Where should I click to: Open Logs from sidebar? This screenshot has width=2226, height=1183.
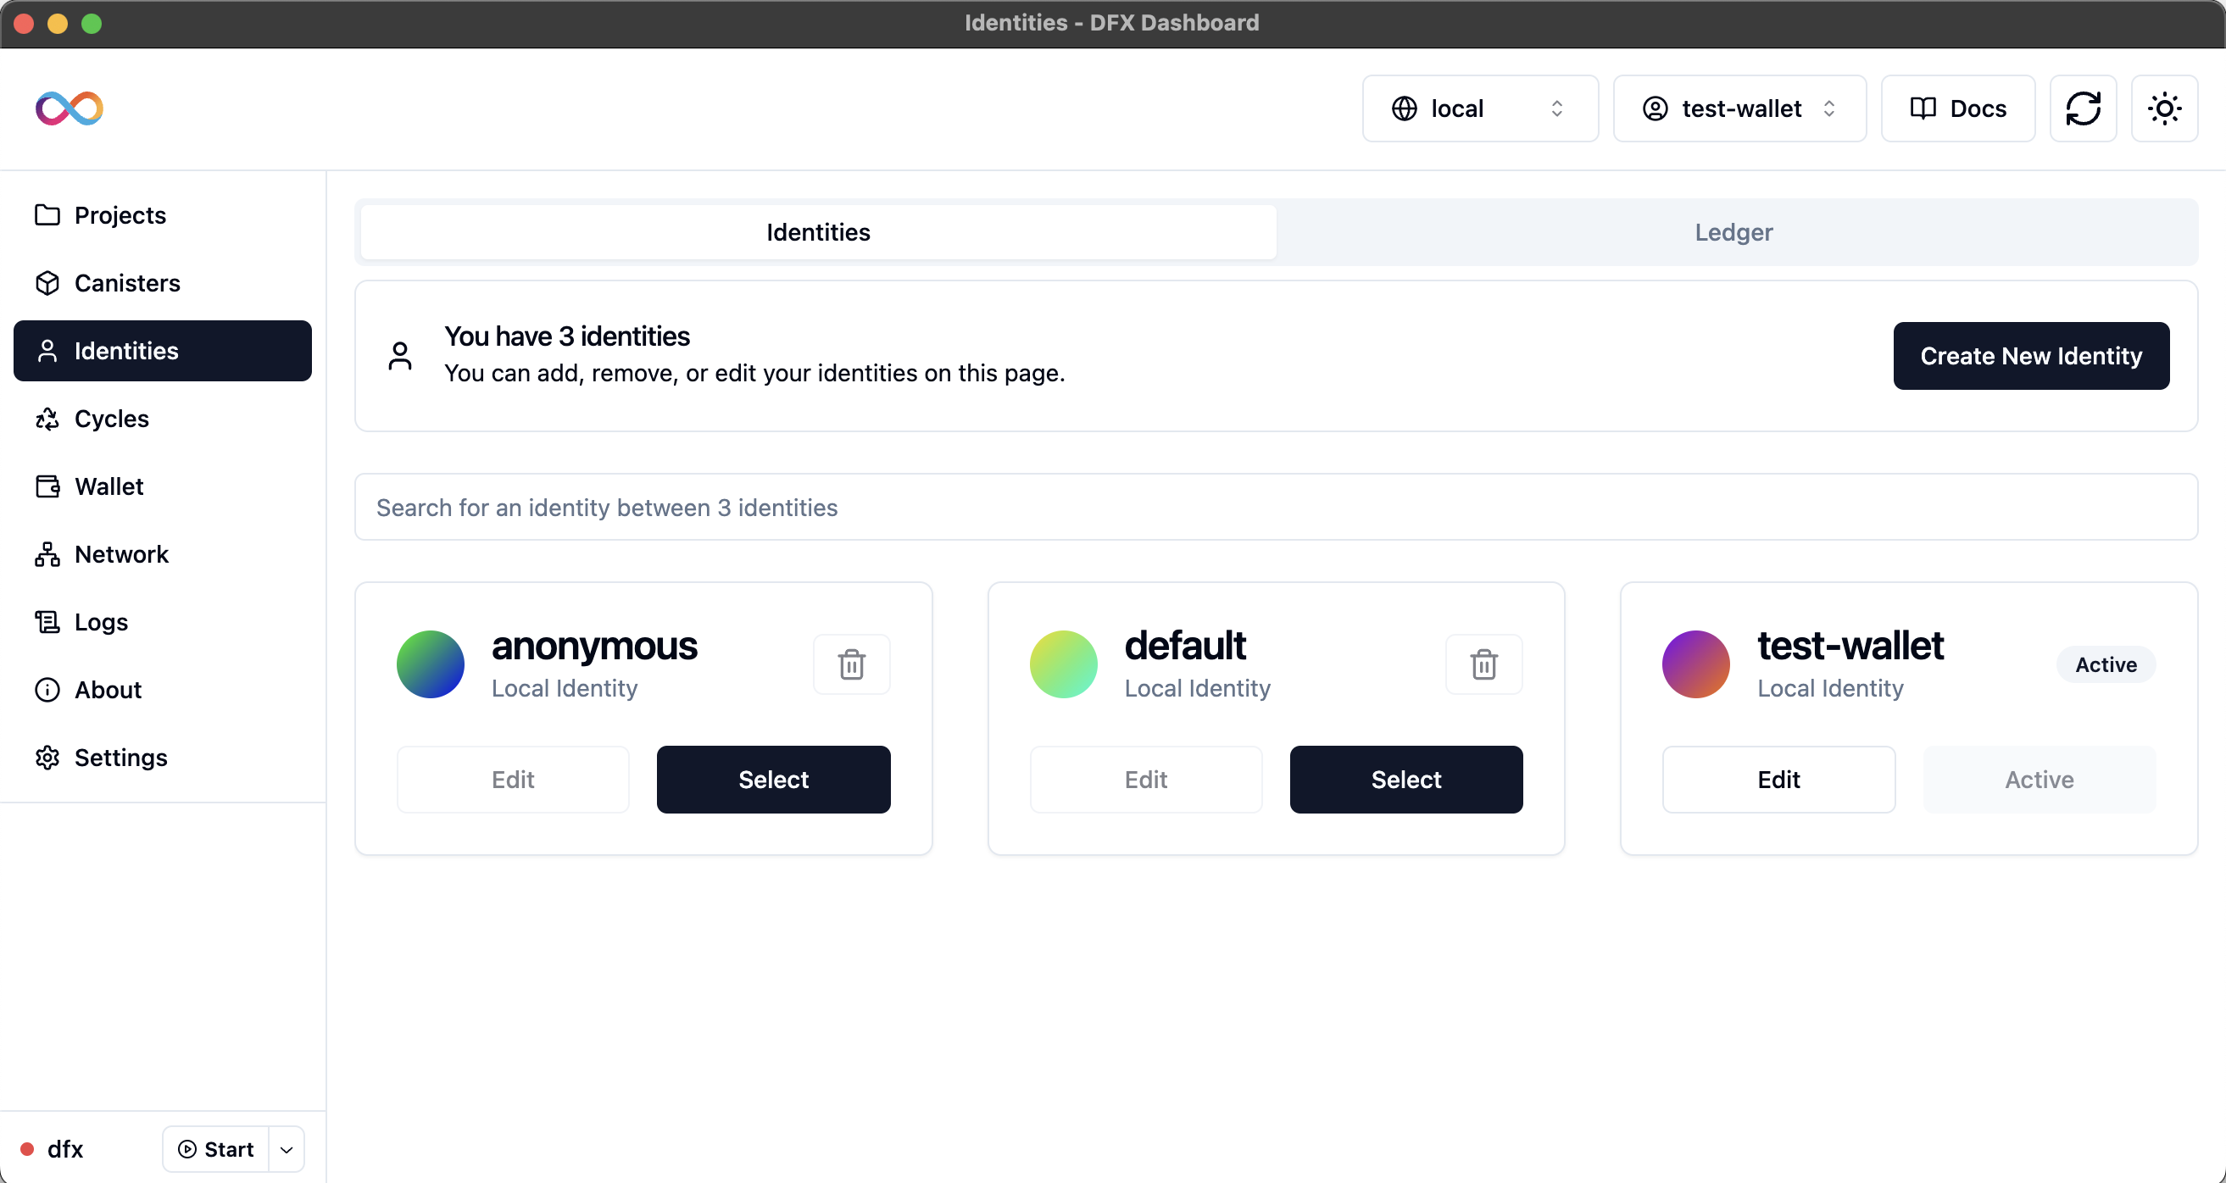(101, 622)
